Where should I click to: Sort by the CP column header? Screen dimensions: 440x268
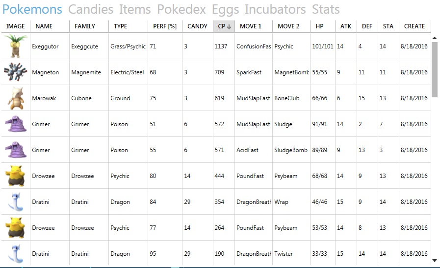[224, 26]
